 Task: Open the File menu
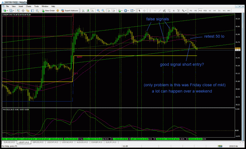tap(7, 6)
